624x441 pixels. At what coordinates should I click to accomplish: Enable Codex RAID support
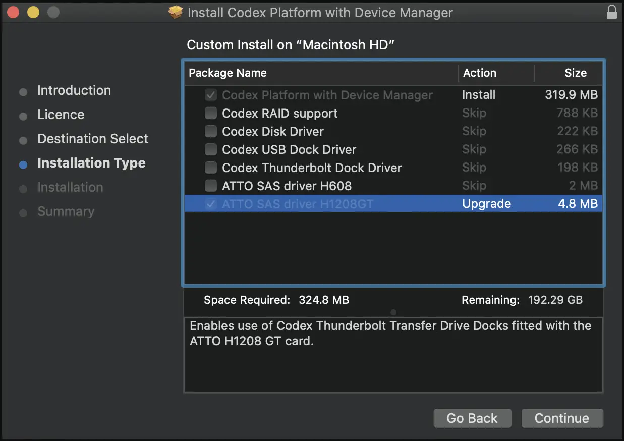pos(210,113)
